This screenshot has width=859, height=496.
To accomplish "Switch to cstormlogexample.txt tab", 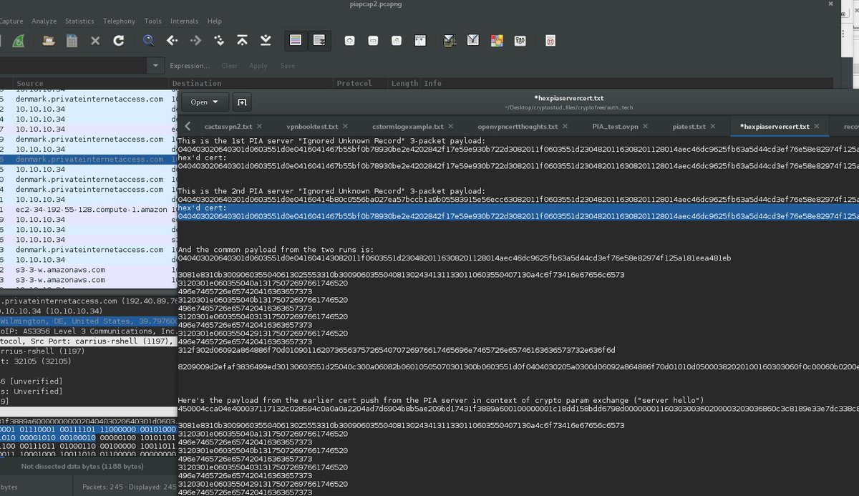I will (408, 127).
